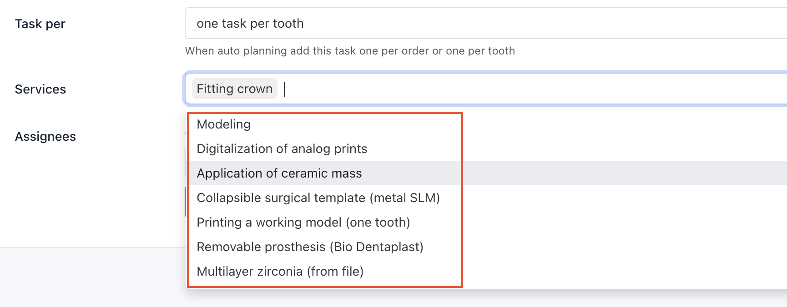The height and width of the screenshot is (307, 787).
Task: Select "Modeling" from the services dropdown
Action: pos(223,124)
